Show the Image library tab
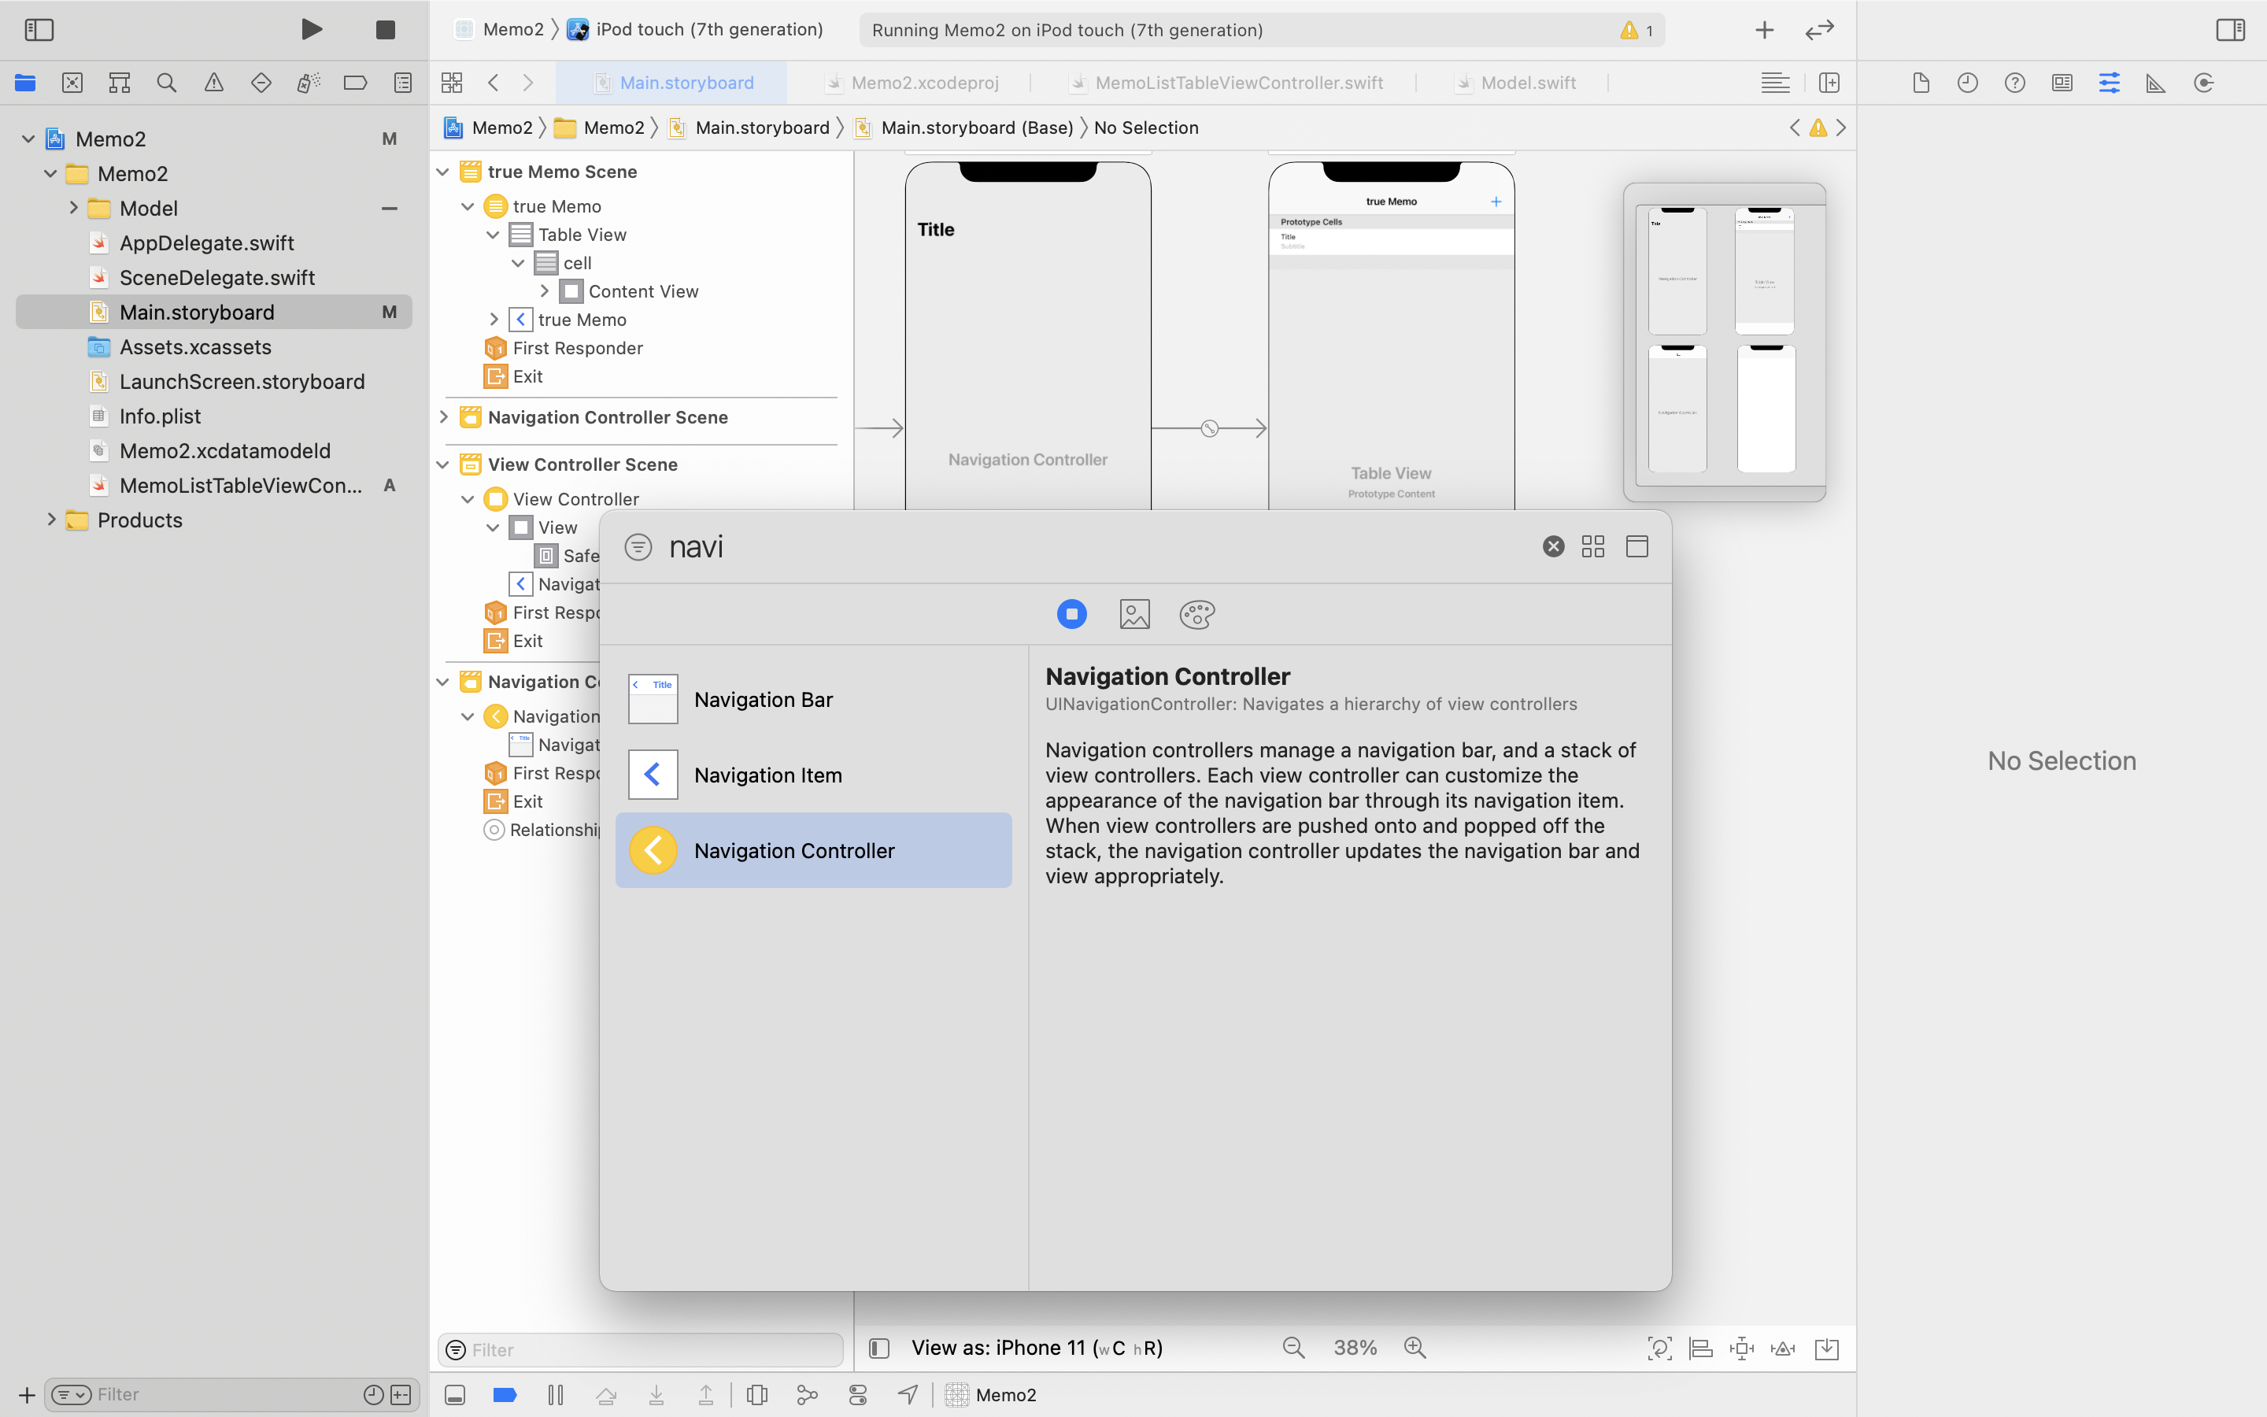2267x1417 pixels. [1134, 615]
